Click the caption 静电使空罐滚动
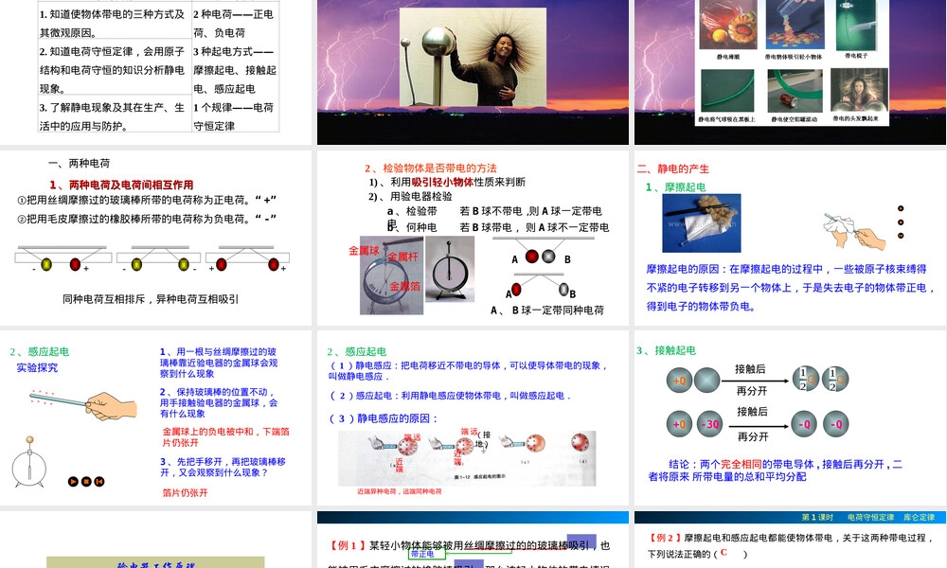The height and width of the screenshot is (568, 947). (x=795, y=119)
